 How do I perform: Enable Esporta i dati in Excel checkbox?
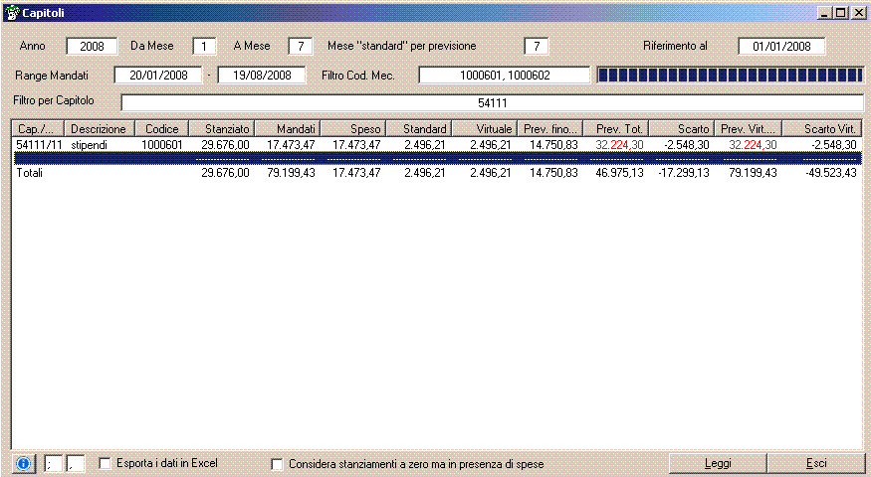[106, 463]
